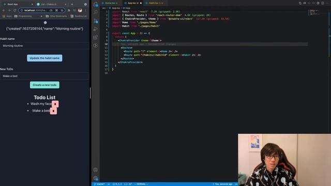Delete the 'Wash my face' todo
331x186 pixels.
pos(55,104)
